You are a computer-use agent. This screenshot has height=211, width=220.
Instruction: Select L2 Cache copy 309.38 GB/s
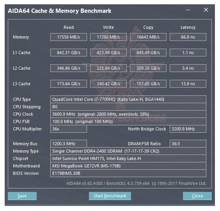pos(148,68)
